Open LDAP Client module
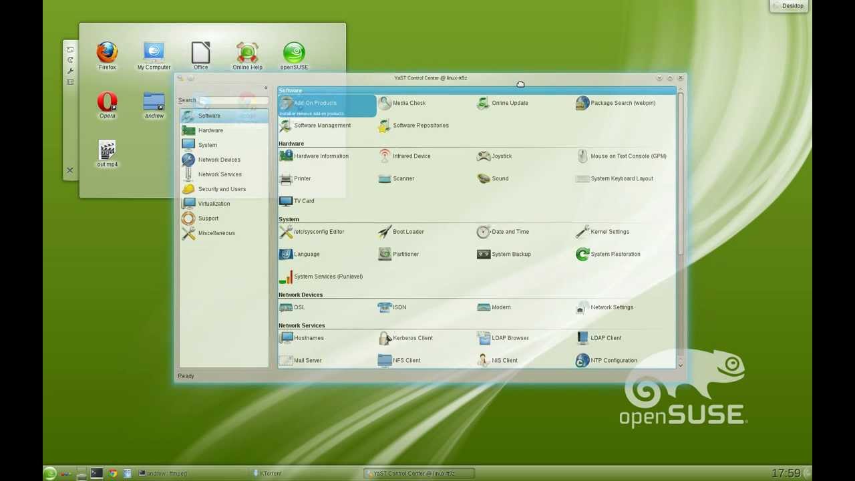The image size is (855, 481). click(x=598, y=338)
